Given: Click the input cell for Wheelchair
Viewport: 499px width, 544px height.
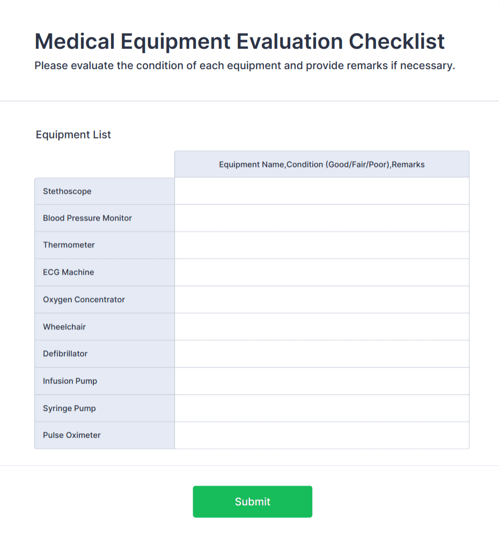Looking at the screenshot, I should click(321, 326).
